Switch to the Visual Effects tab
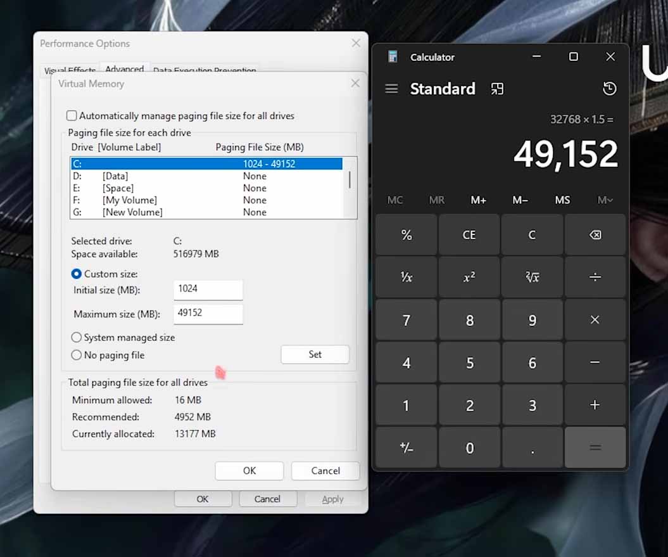This screenshot has width=668, height=557. pos(70,70)
